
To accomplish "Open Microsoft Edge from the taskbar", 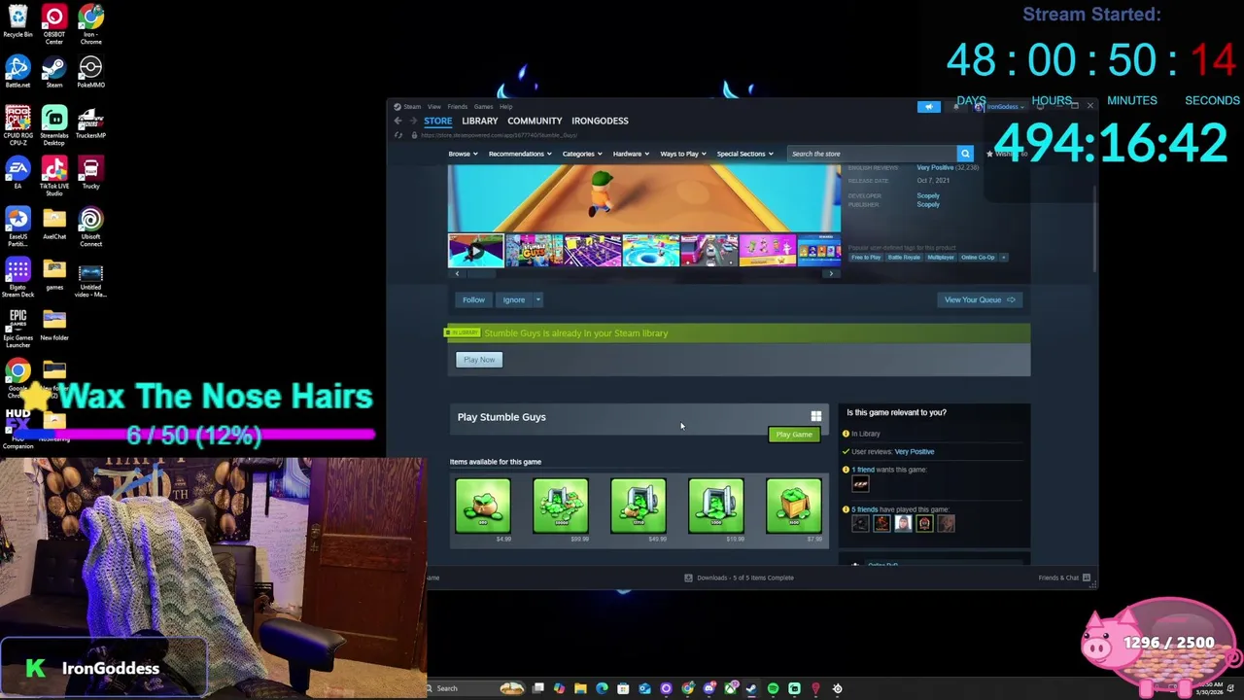I will tap(602, 688).
